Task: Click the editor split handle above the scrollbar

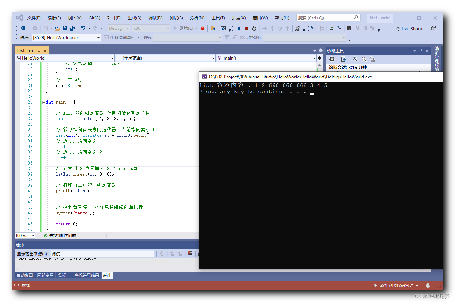Action: 319,58
